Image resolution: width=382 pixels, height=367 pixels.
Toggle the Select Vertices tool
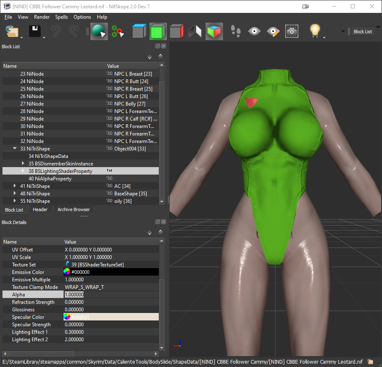click(118, 31)
